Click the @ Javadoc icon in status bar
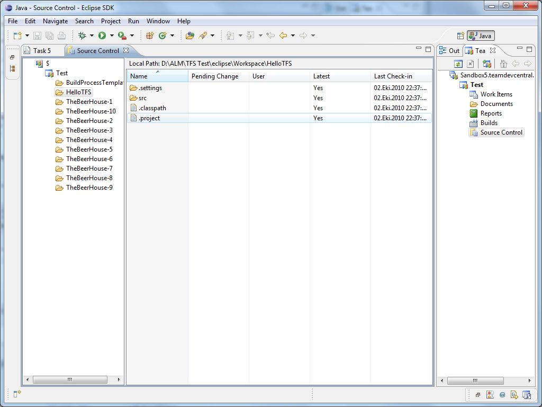The image size is (542, 407). [502, 394]
